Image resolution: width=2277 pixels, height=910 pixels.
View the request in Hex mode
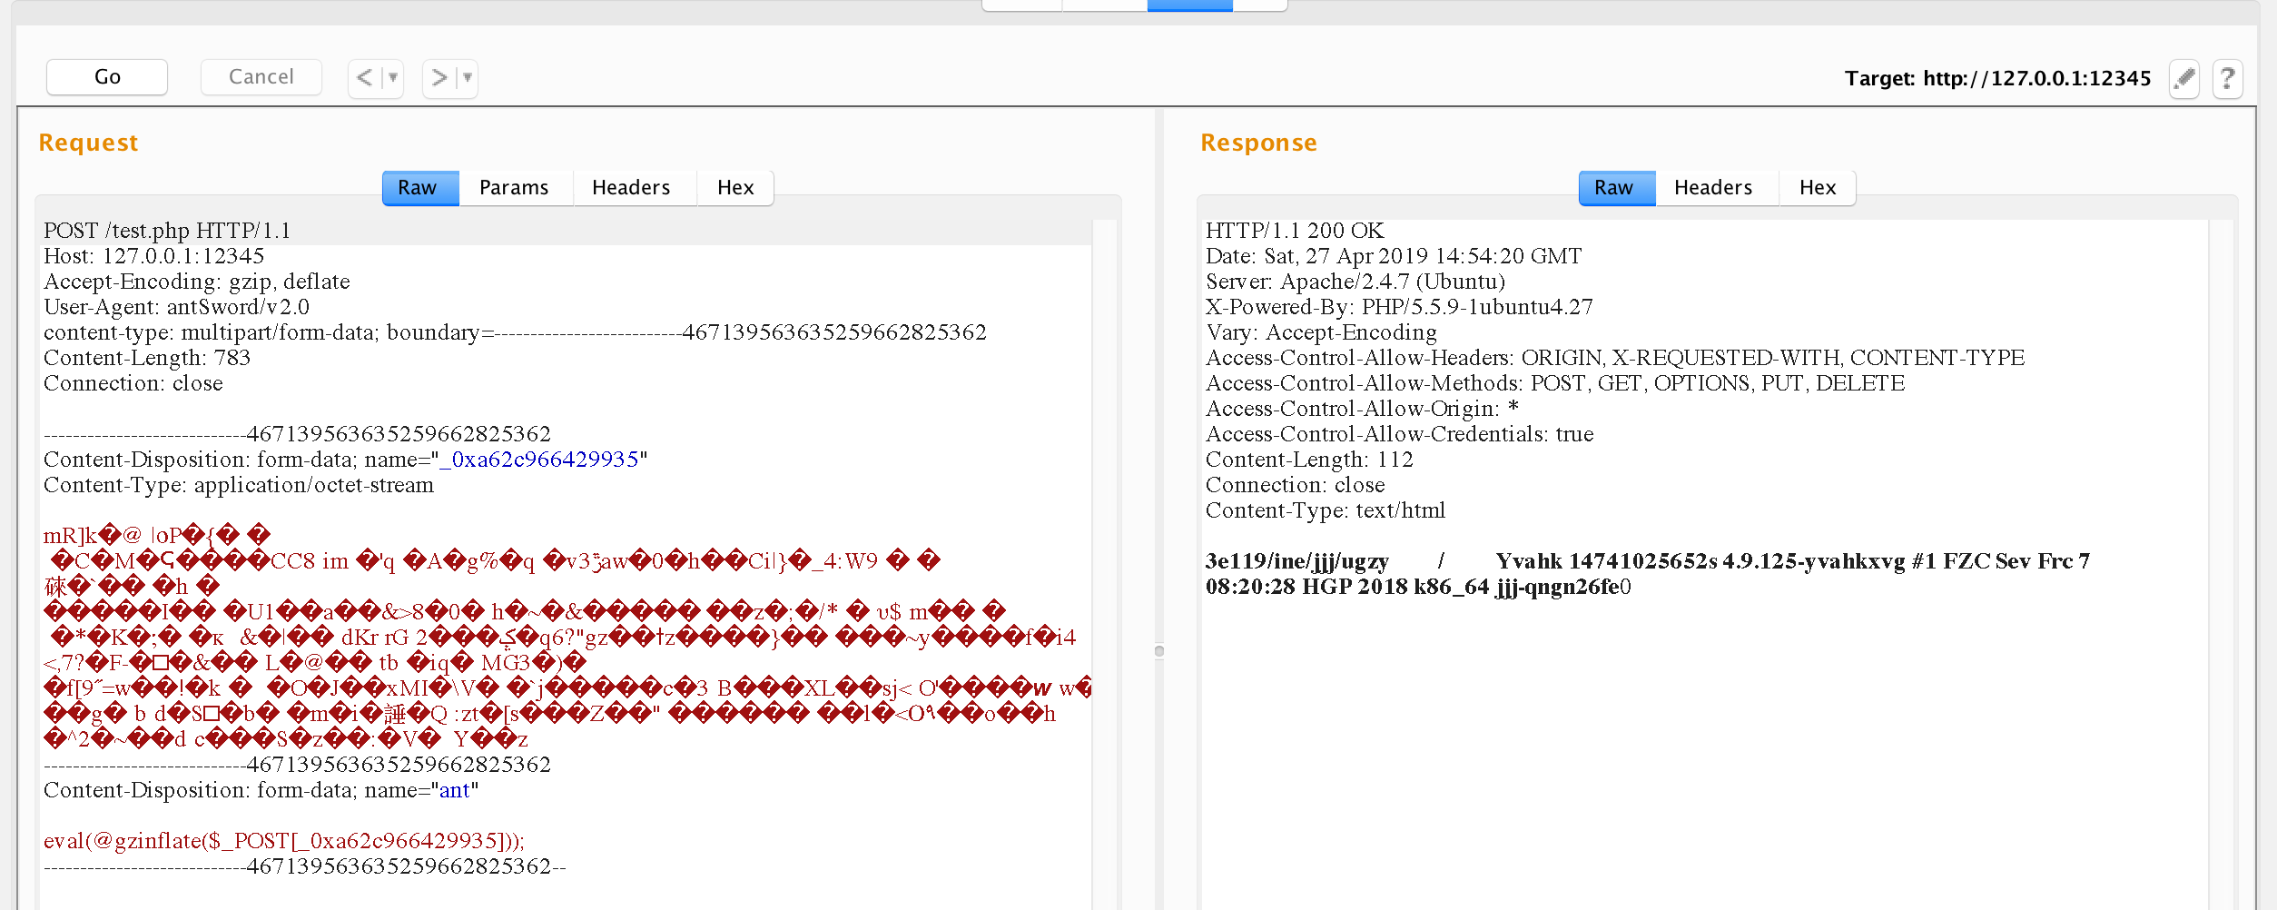point(734,187)
